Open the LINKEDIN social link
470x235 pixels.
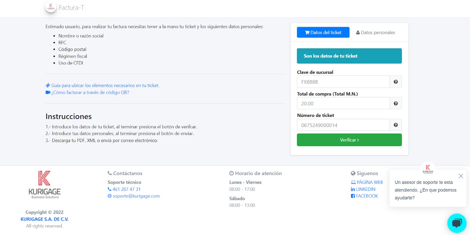[x=365, y=189]
